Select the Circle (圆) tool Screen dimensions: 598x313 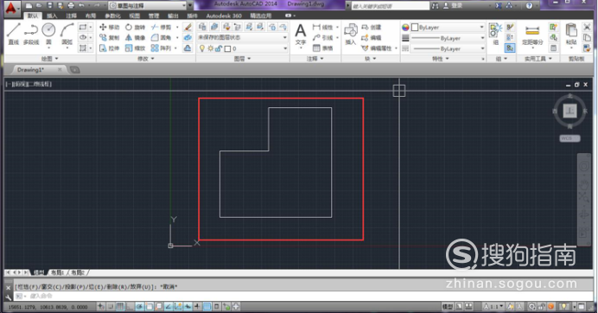tap(48, 34)
